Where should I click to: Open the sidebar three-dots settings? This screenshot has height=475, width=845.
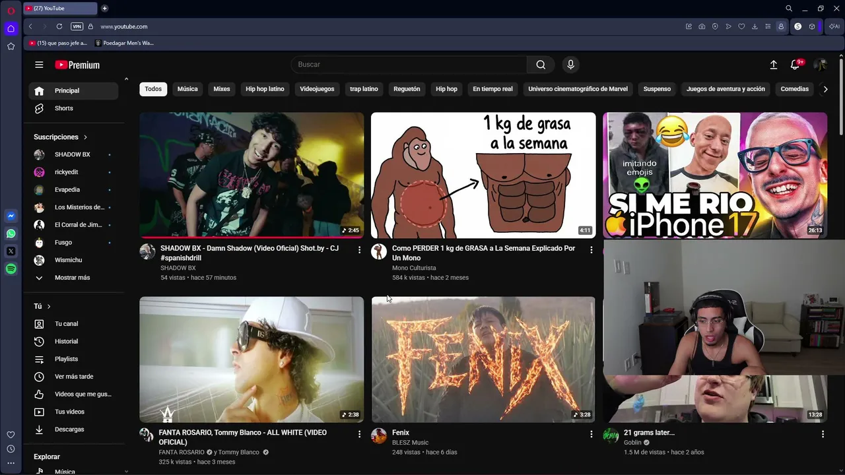pyautogui.click(x=11, y=463)
